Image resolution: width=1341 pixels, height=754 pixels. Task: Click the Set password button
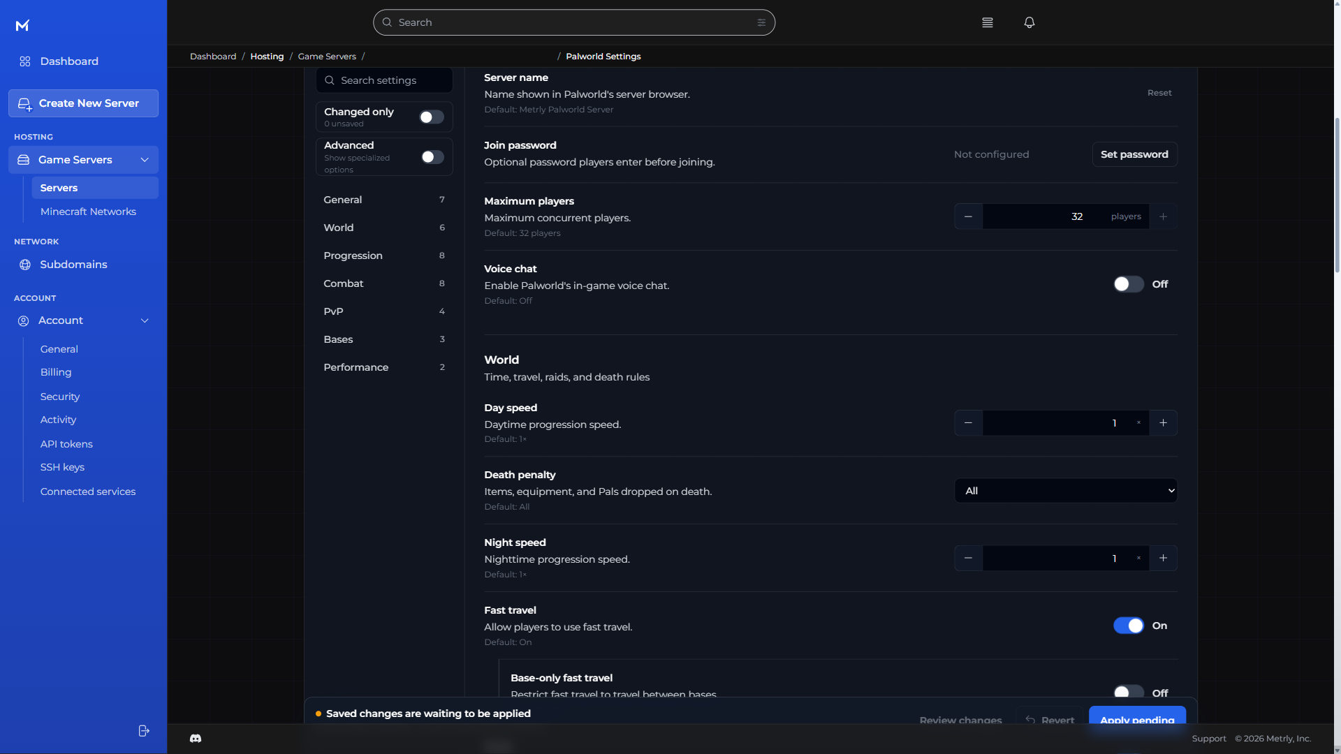pyautogui.click(x=1134, y=154)
